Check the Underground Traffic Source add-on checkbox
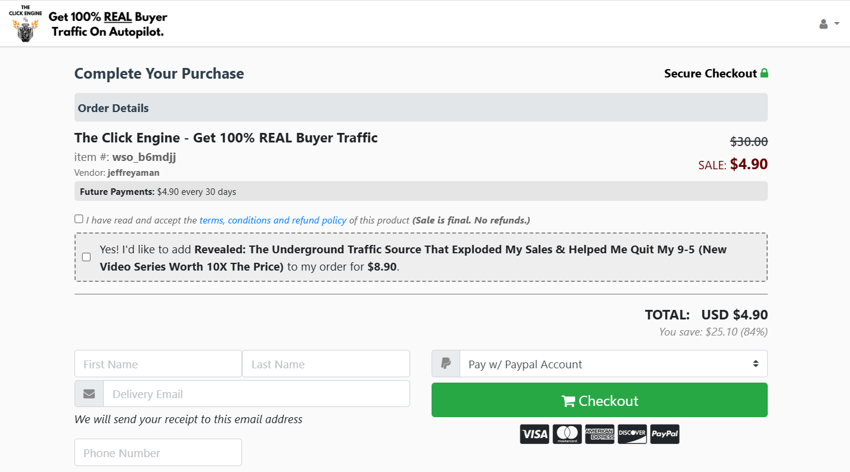This screenshot has width=850, height=472. coord(86,257)
